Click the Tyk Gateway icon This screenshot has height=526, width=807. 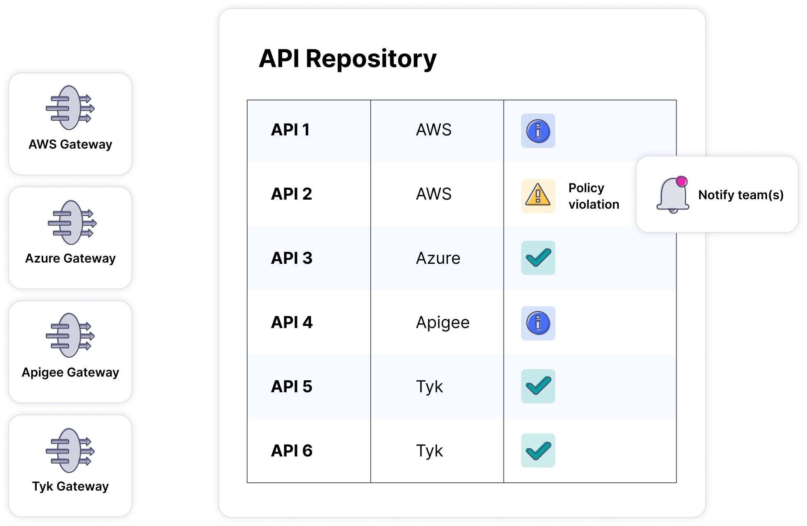click(x=70, y=450)
